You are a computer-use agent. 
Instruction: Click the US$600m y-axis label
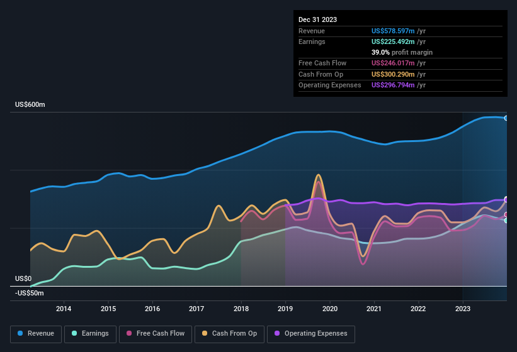[30, 104]
